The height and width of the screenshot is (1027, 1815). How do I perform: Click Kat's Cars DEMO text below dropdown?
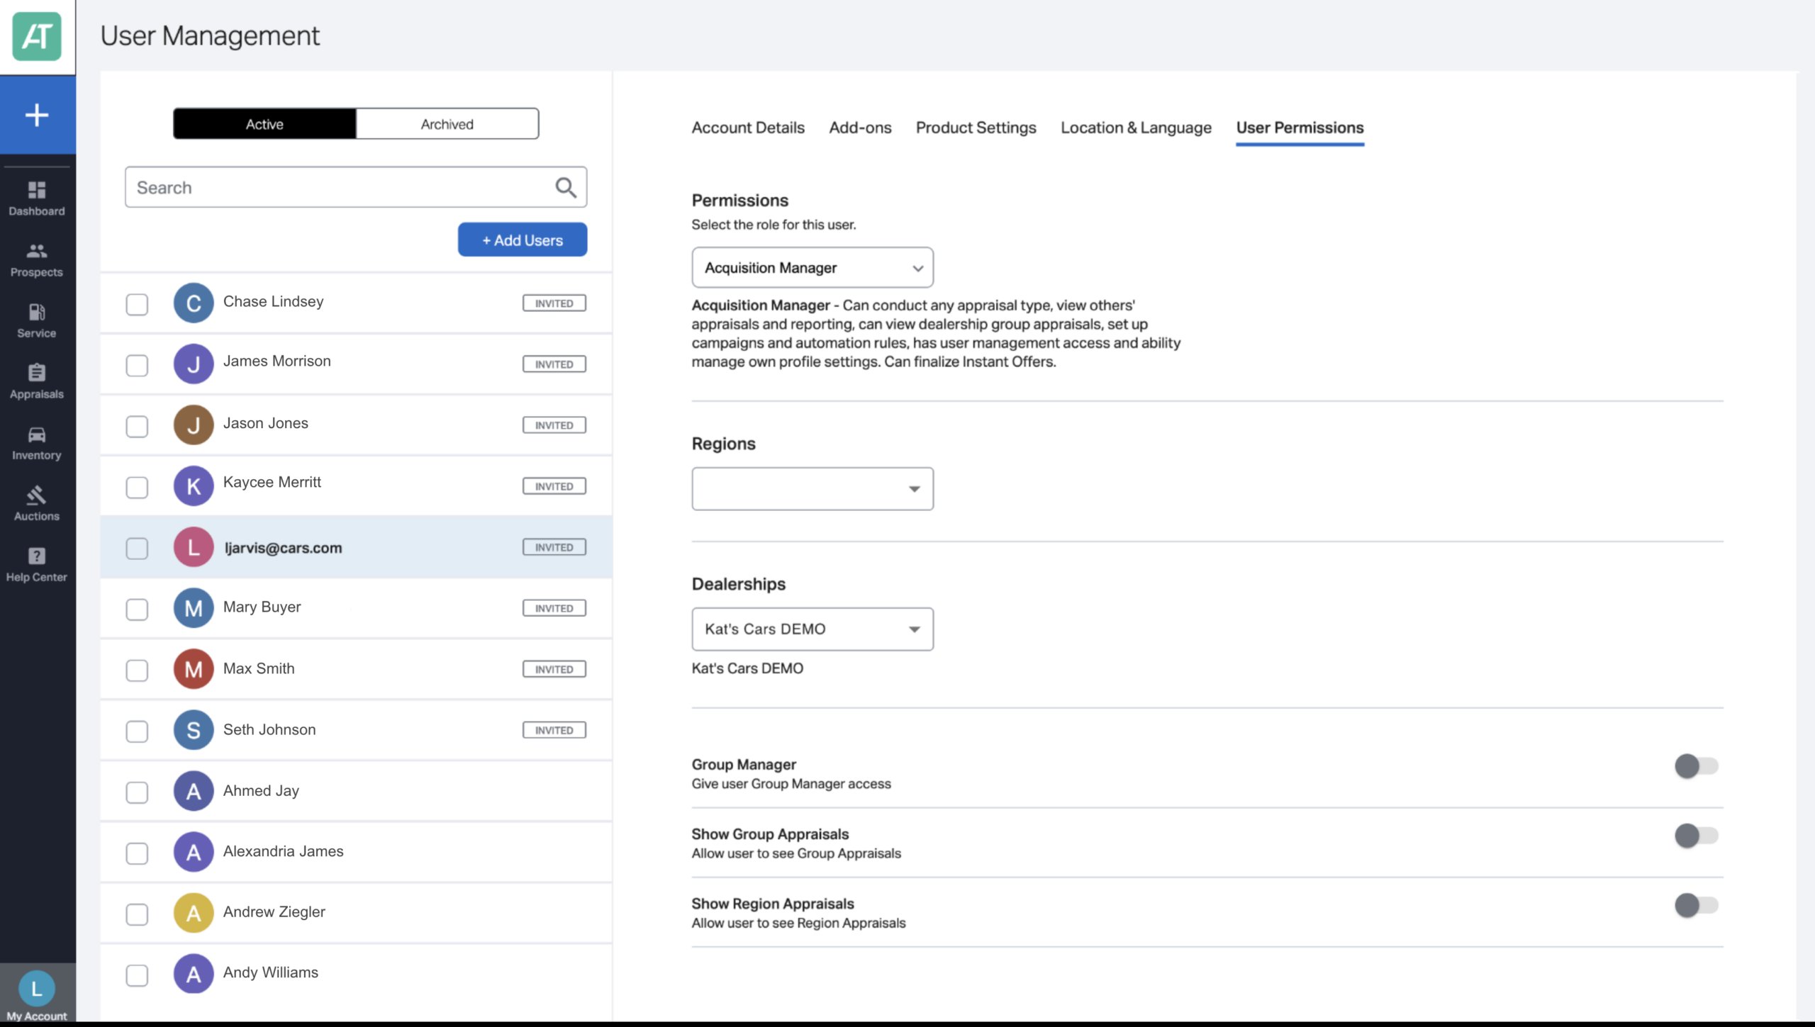pos(747,668)
